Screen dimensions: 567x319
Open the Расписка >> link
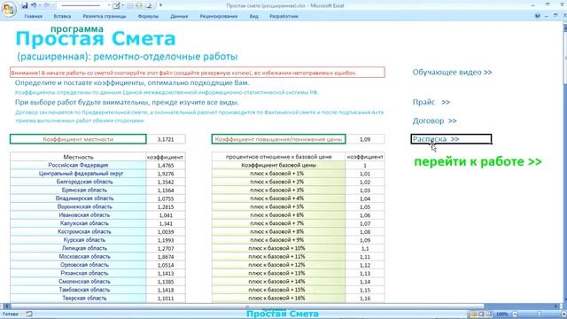pos(435,139)
